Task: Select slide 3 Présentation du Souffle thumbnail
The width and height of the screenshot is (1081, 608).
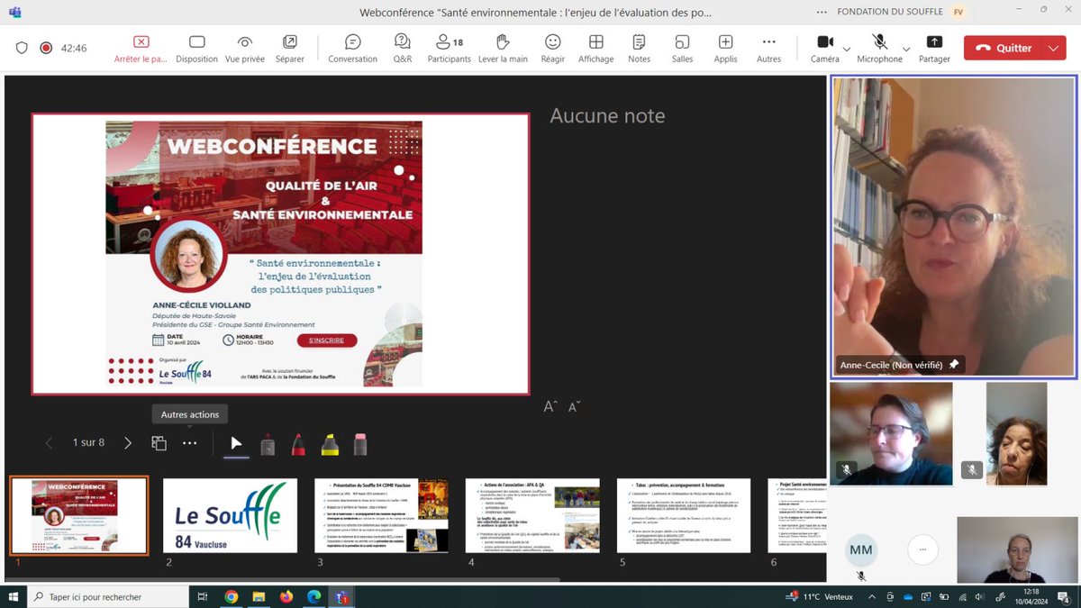Action: 381,515
